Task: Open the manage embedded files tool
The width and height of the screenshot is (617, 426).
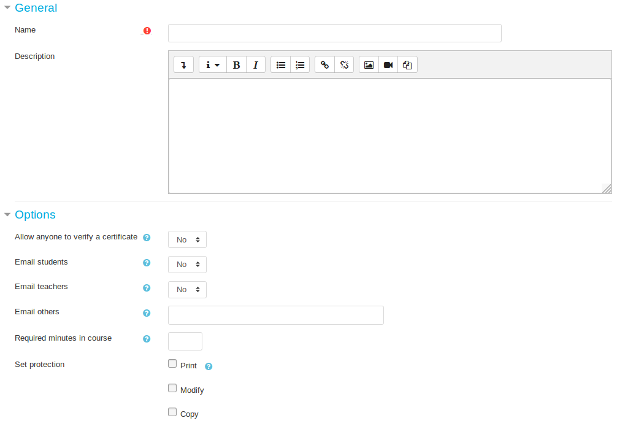Action: click(407, 64)
